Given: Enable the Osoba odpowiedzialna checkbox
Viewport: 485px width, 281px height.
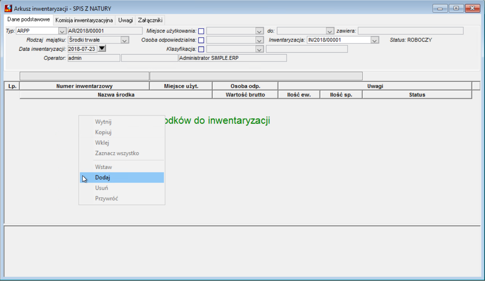Looking at the screenshot, I should pyautogui.click(x=201, y=40).
